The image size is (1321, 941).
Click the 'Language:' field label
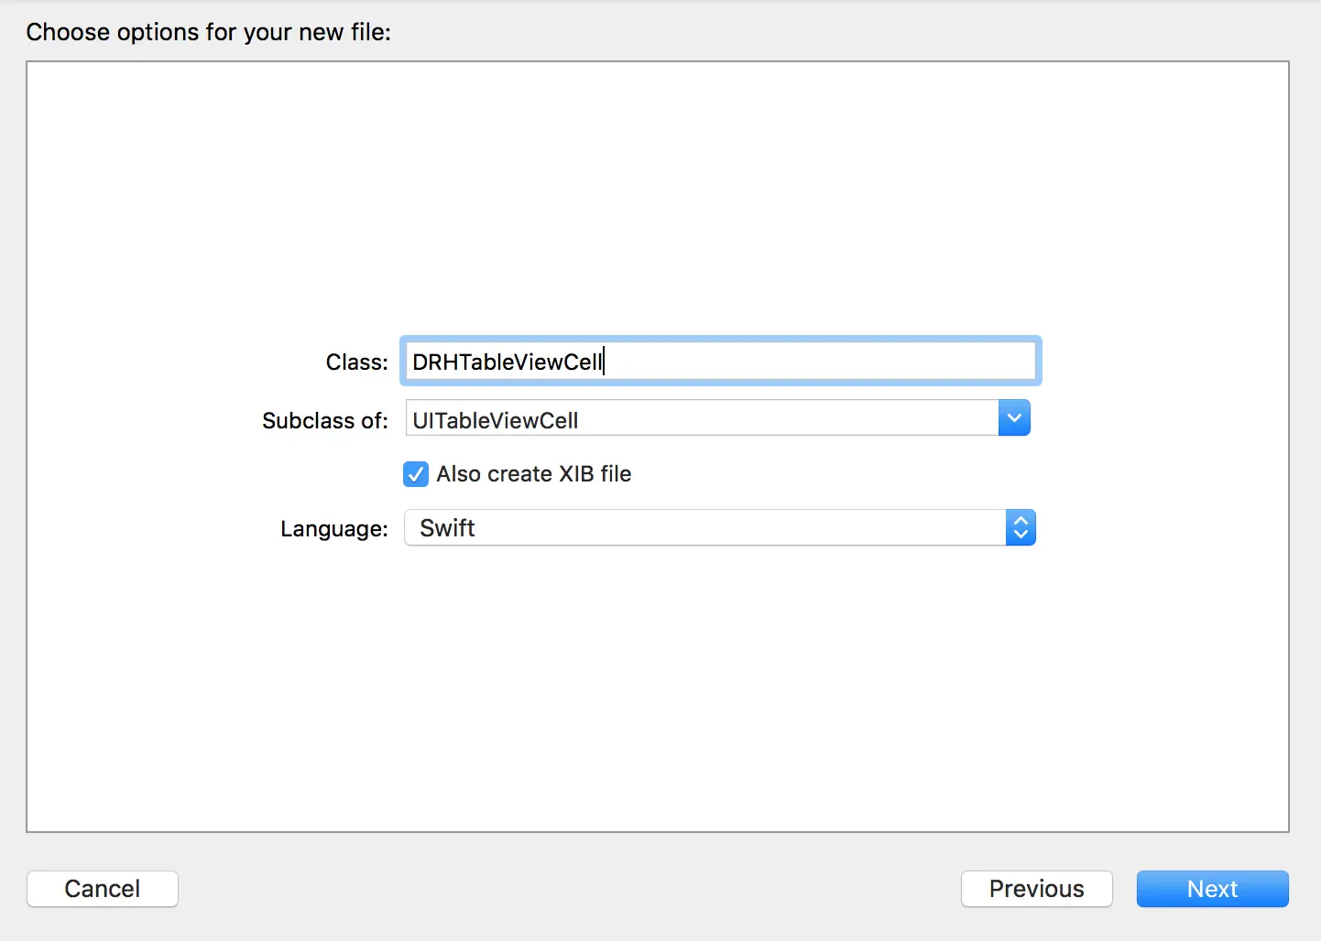point(334,529)
